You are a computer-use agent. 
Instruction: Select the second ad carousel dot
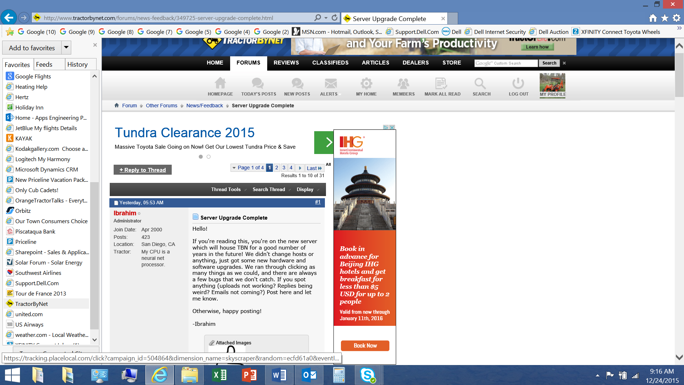[x=209, y=157]
